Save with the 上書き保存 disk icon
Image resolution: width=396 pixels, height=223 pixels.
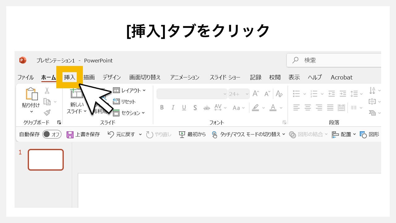click(70, 135)
